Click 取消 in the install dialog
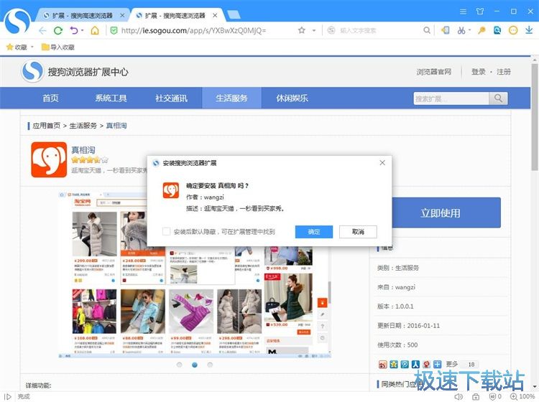This screenshot has height=402, width=539. pyautogui.click(x=358, y=232)
